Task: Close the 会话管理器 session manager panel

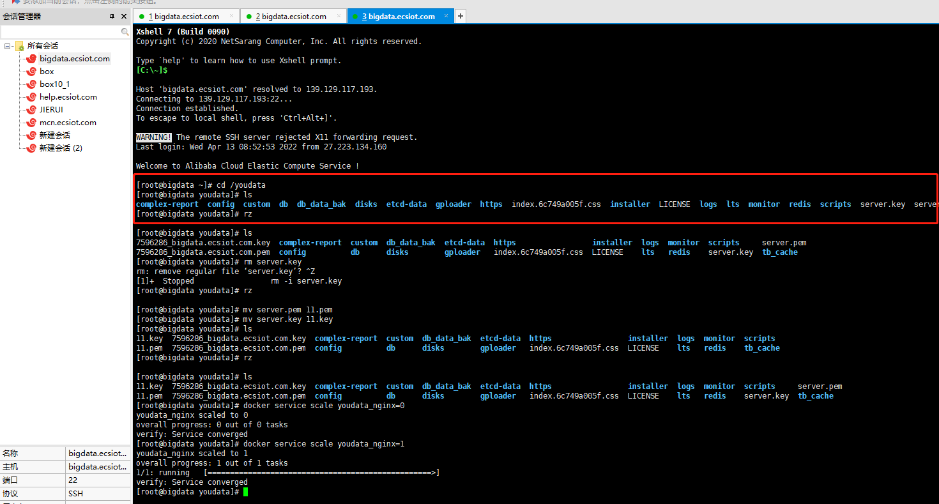Action: (x=124, y=16)
